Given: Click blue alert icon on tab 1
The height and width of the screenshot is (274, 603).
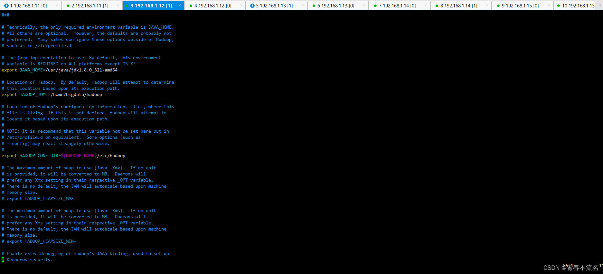Looking at the screenshot, I should pyautogui.click(x=6, y=5).
